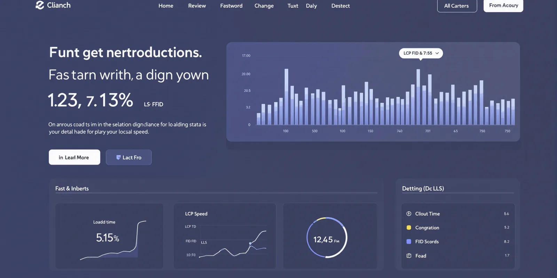Click the 1.23, 7.13% value
Screen dimensions: 557x278
click(90, 100)
